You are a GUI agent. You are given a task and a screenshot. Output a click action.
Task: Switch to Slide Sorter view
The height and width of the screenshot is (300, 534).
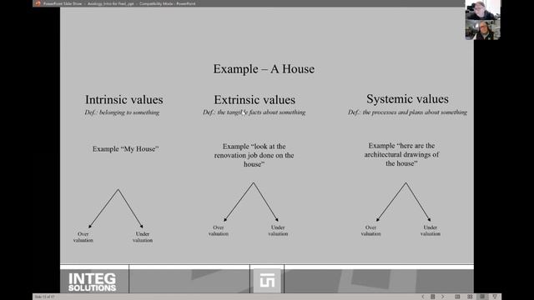click(470, 297)
